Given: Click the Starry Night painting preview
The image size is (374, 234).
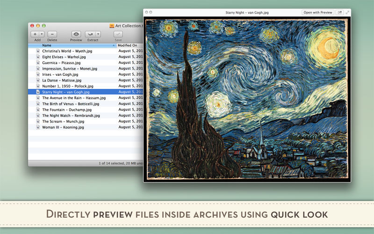Looking at the screenshot, I should 247,99.
